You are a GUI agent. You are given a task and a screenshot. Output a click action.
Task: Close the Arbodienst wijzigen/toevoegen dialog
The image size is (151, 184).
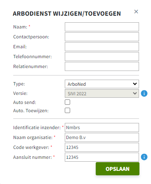[136, 12]
